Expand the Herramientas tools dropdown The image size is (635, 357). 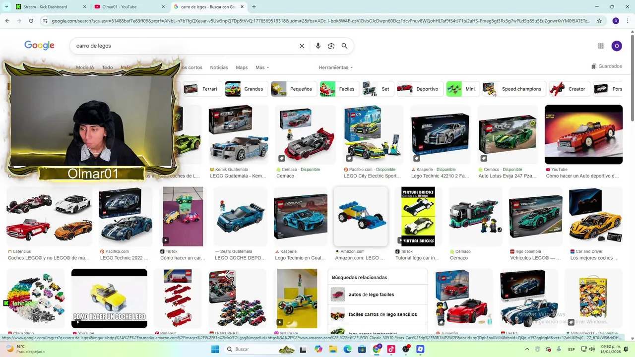coord(336,67)
